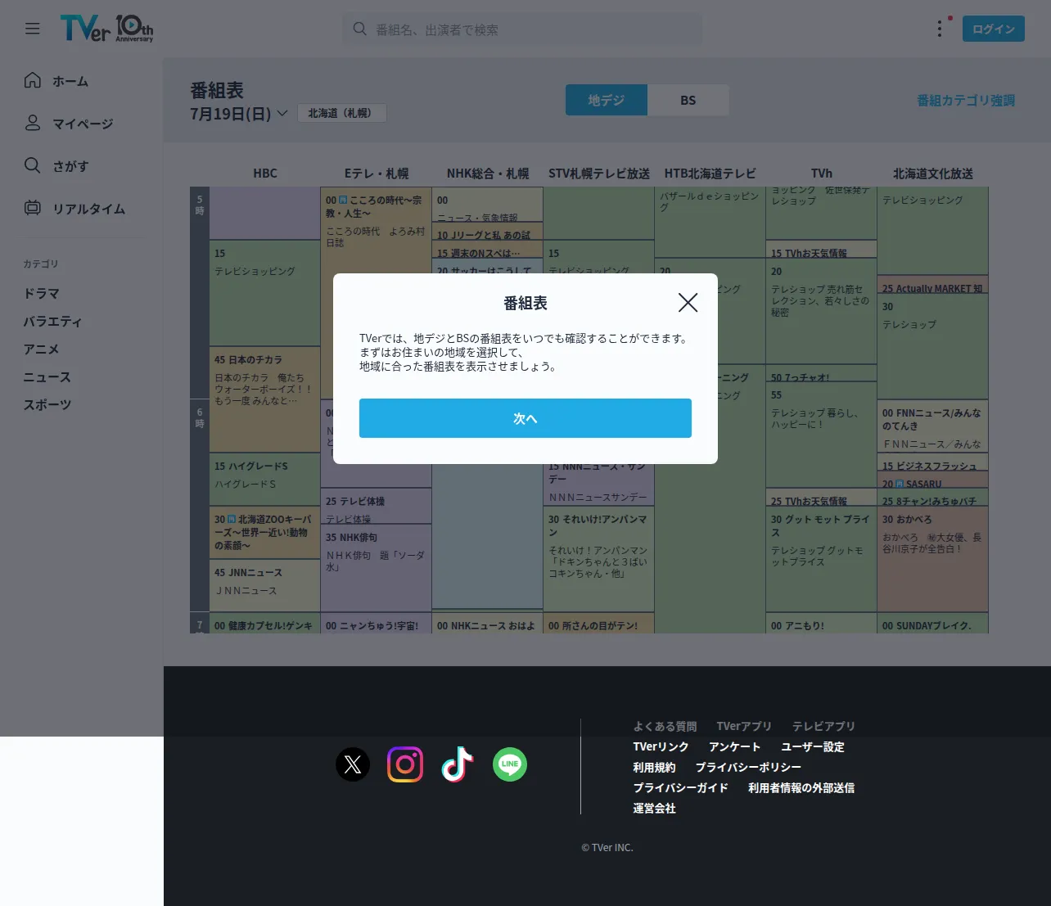Open TVerアプリ footer link
The width and height of the screenshot is (1051, 906).
[744, 726]
